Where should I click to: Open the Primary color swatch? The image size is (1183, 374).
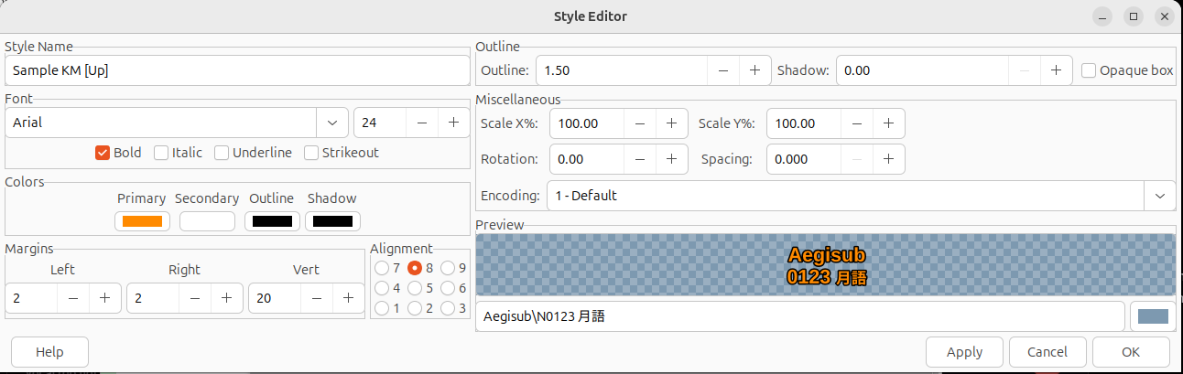142,221
